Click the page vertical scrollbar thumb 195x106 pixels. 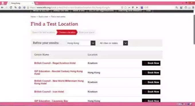pos(194,30)
